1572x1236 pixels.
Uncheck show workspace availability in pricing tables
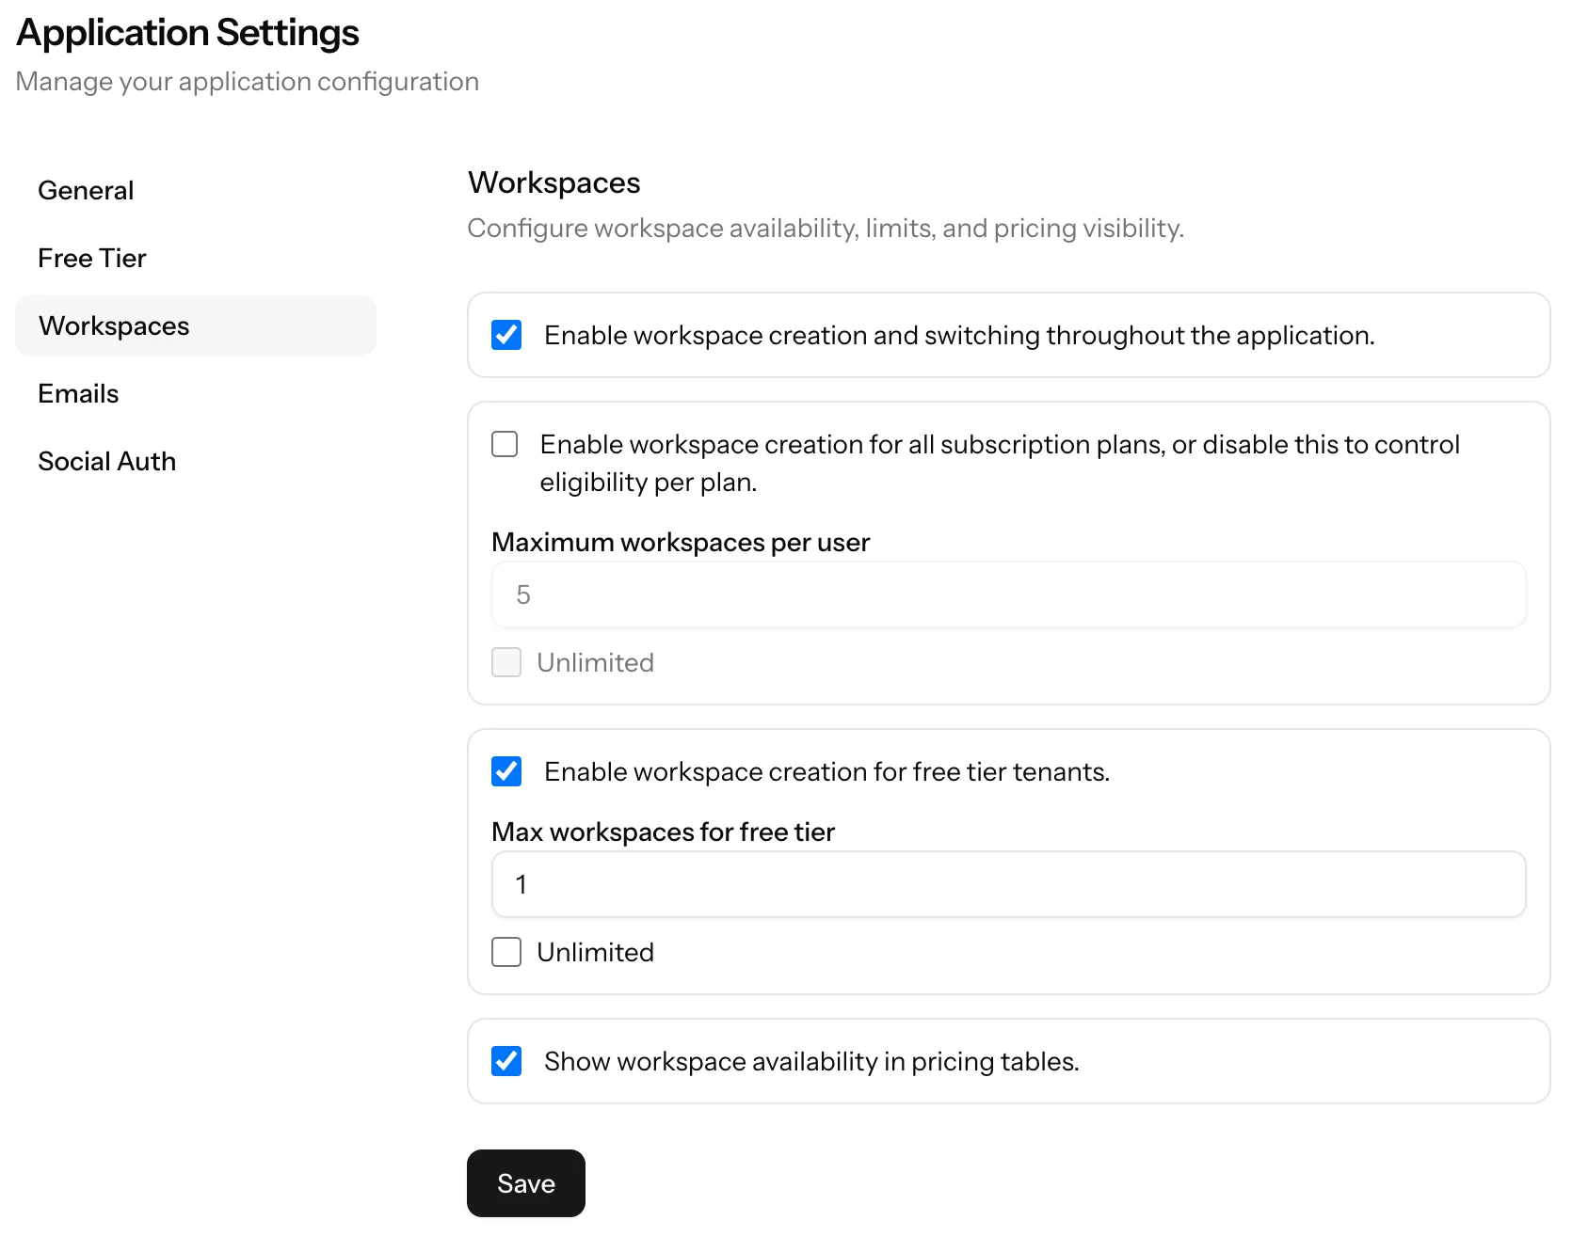505,1061
